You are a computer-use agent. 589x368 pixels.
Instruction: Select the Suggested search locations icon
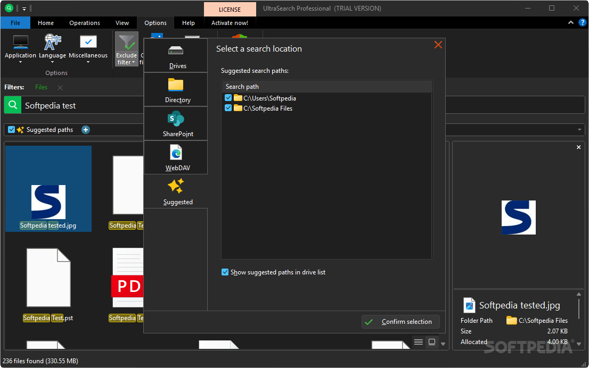[x=177, y=190]
